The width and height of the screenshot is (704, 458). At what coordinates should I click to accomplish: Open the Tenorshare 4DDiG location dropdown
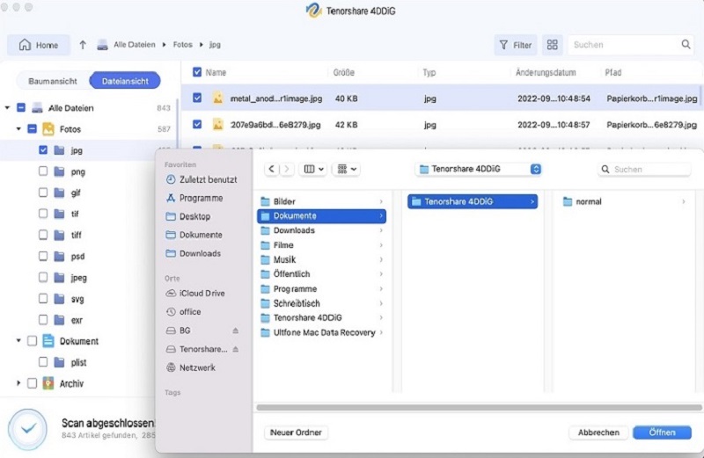pos(536,169)
